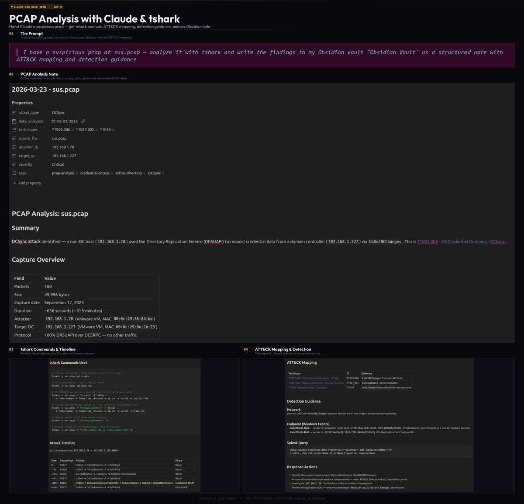Screen dimensions: 524x504
Task: Click the Summary heading
Action: point(25,228)
